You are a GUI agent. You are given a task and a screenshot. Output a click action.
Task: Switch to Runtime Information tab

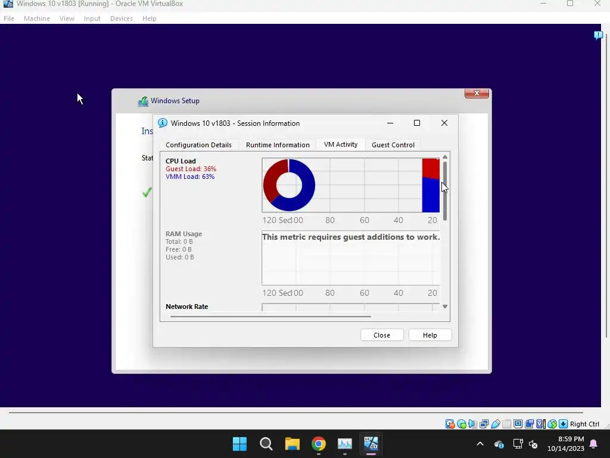pyautogui.click(x=278, y=144)
